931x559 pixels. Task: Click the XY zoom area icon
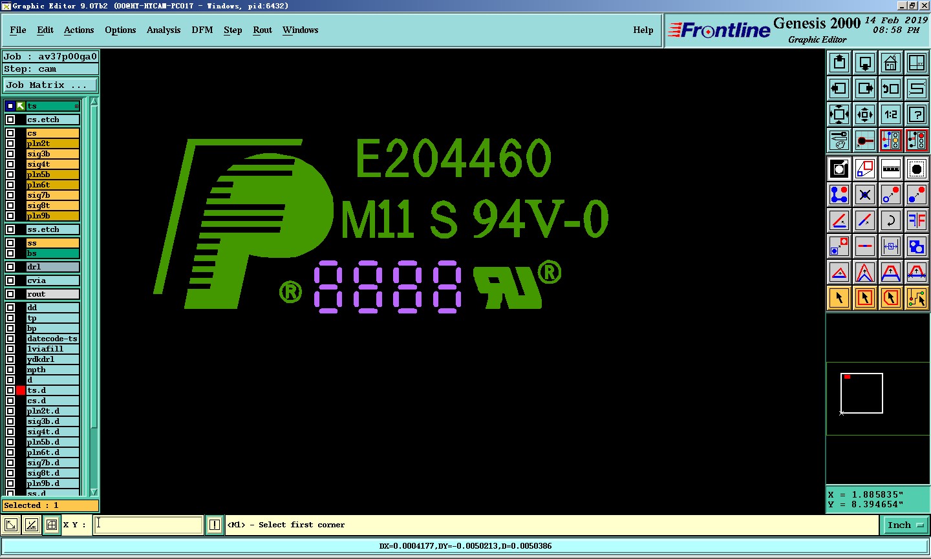point(917,63)
